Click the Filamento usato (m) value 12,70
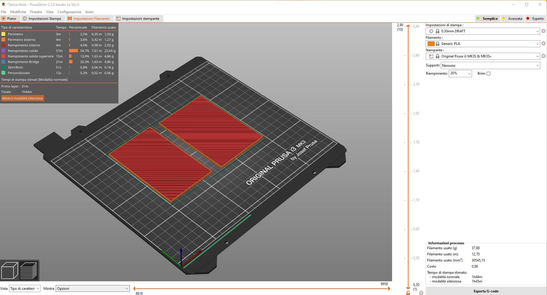 tap(476, 254)
